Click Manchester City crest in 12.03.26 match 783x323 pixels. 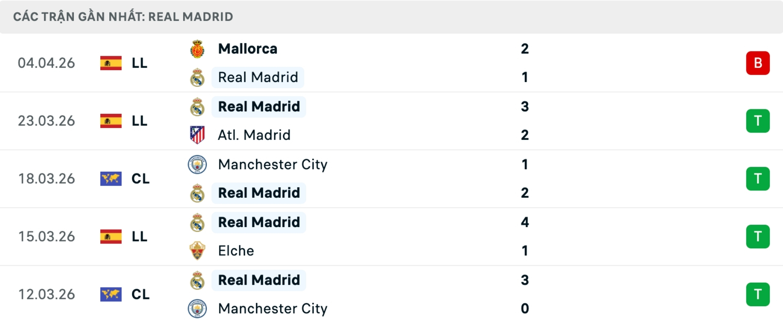[197, 309]
